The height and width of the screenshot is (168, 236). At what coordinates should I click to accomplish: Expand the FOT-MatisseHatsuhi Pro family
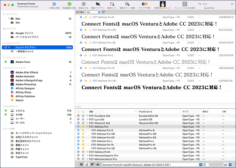point(87,159)
